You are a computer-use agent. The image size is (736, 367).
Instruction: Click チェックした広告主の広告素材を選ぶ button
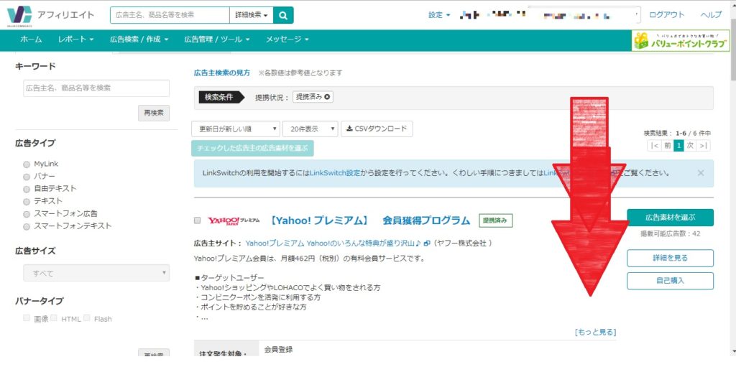pyautogui.click(x=252, y=148)
